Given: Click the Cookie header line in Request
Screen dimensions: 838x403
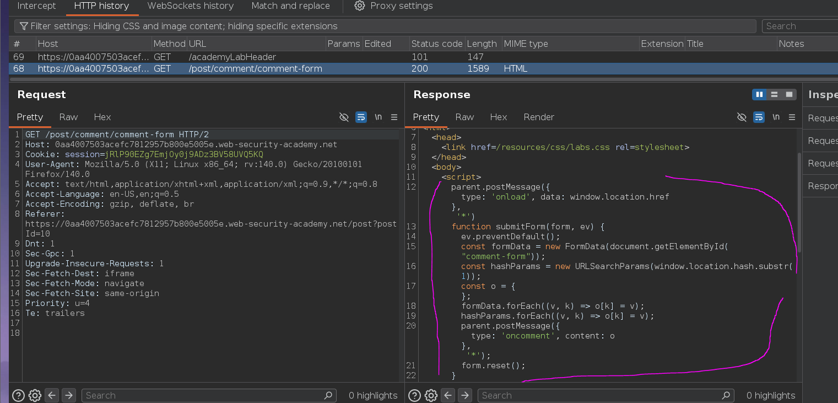Looking at the screenshot, I should [x=144, y=154].
